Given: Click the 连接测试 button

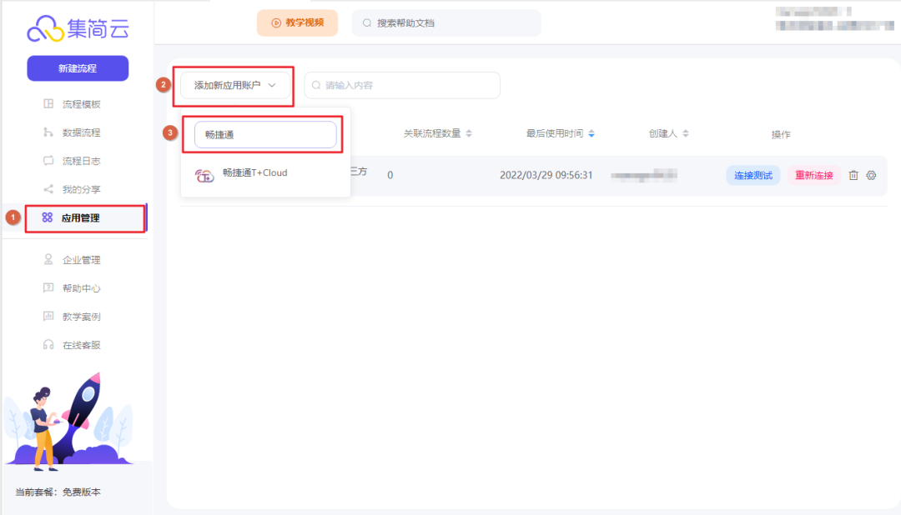Looking at the screenshot, I should pos(753,175).
